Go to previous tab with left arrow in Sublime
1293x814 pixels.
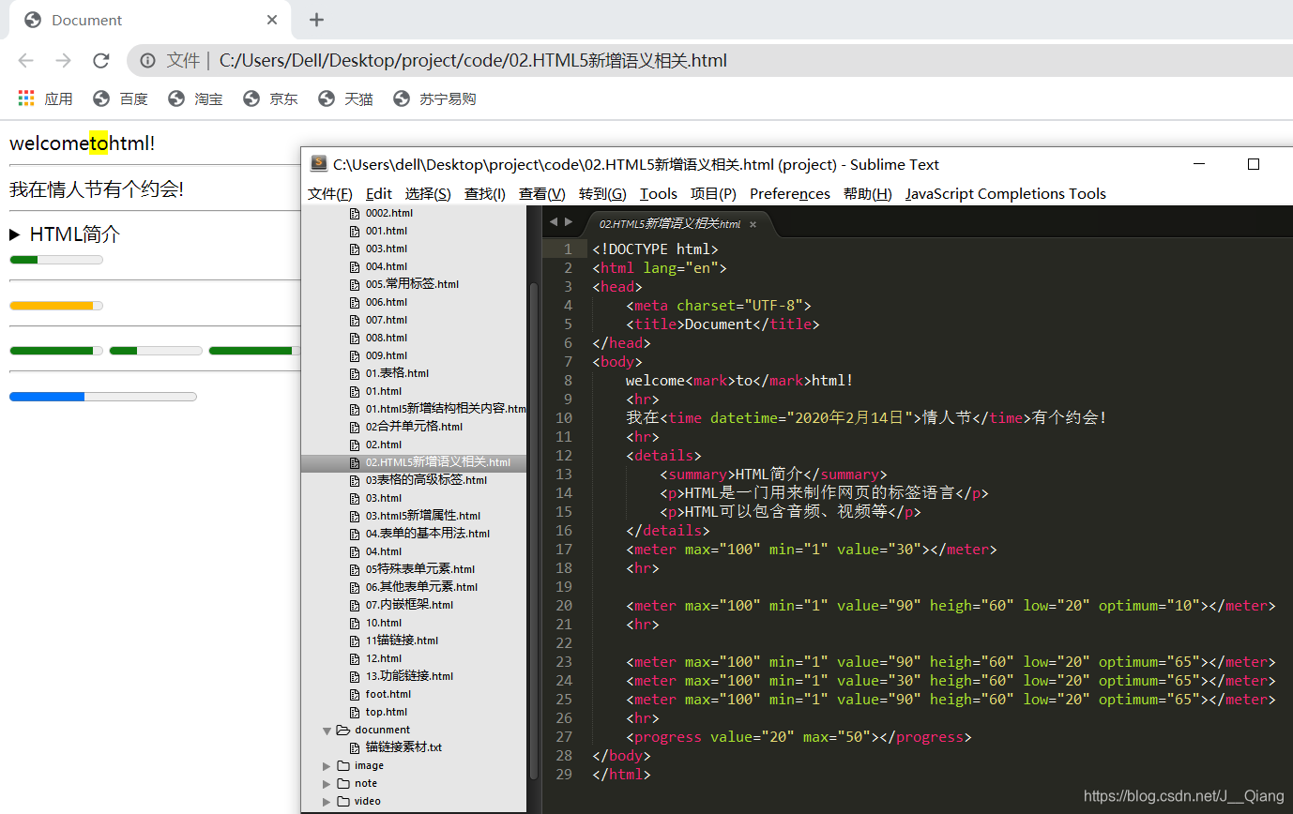(x=554, y=222)
